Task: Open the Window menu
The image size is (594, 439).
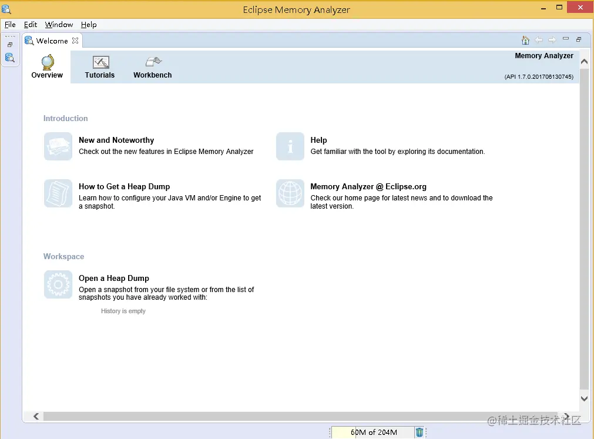Action: 59,25
